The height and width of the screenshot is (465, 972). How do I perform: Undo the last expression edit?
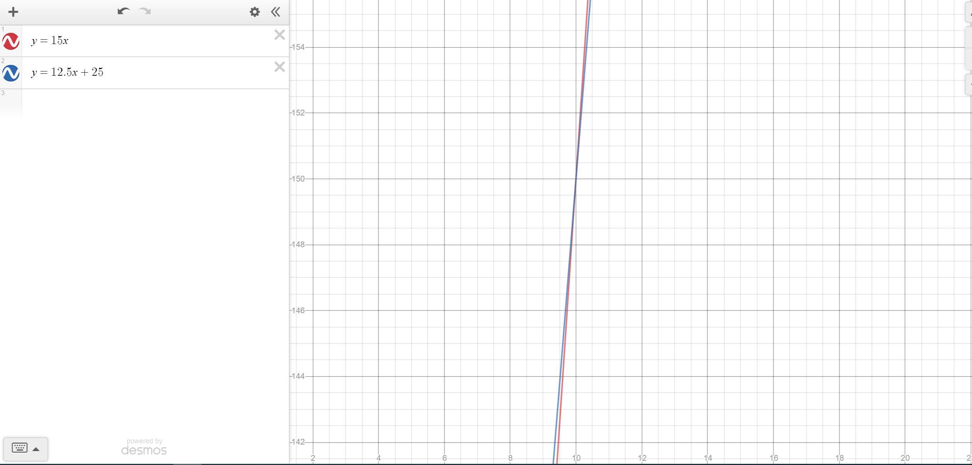pos(123,12)
